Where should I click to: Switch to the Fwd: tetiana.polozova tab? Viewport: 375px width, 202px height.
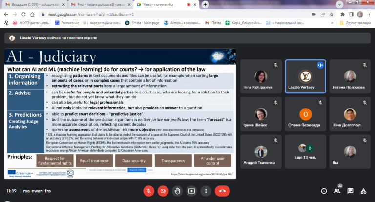tap(101, 4)
